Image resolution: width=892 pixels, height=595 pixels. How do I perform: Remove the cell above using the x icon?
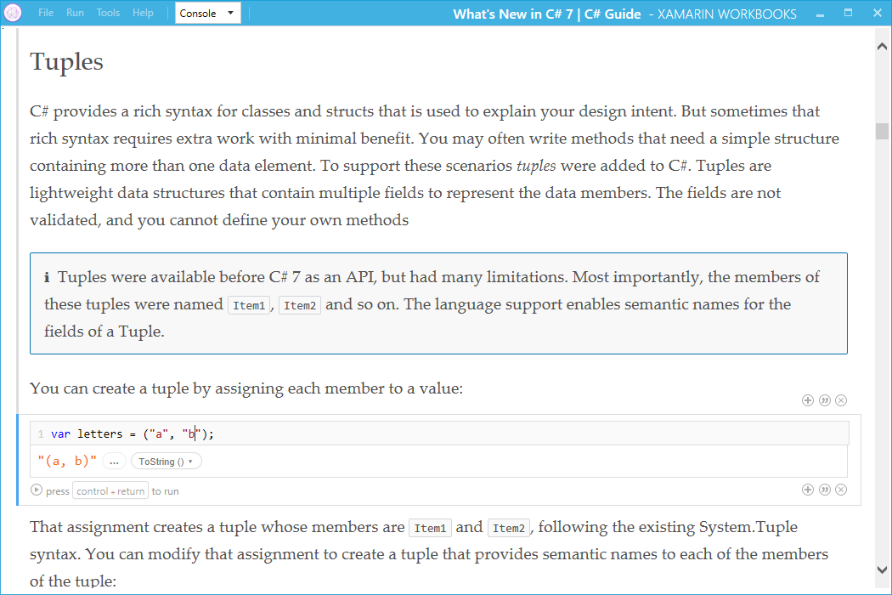841,400
